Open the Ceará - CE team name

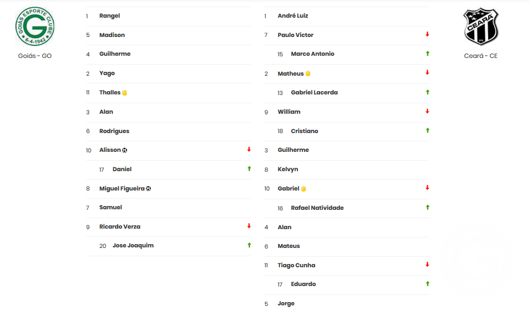pos(481,56)
